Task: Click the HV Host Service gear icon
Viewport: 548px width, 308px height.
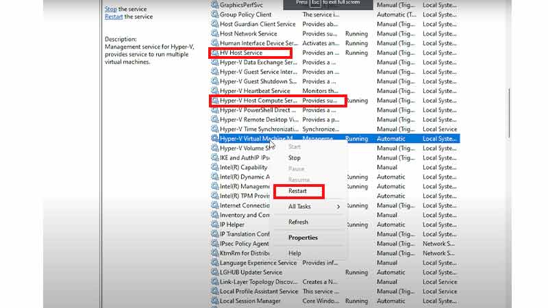Action: pyautogui.click(x=214, y=53)
